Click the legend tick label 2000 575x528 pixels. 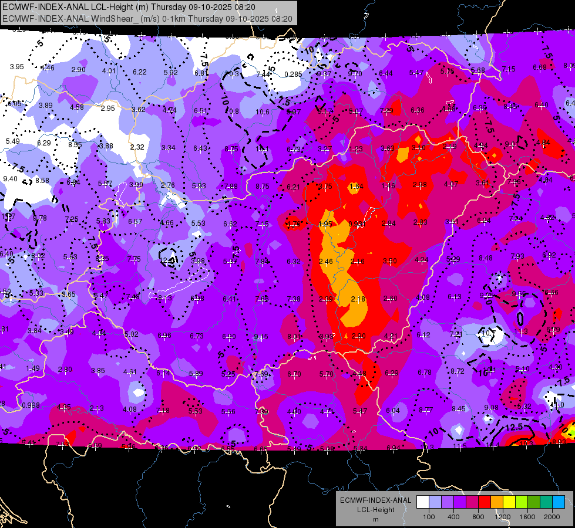[552, 517]
